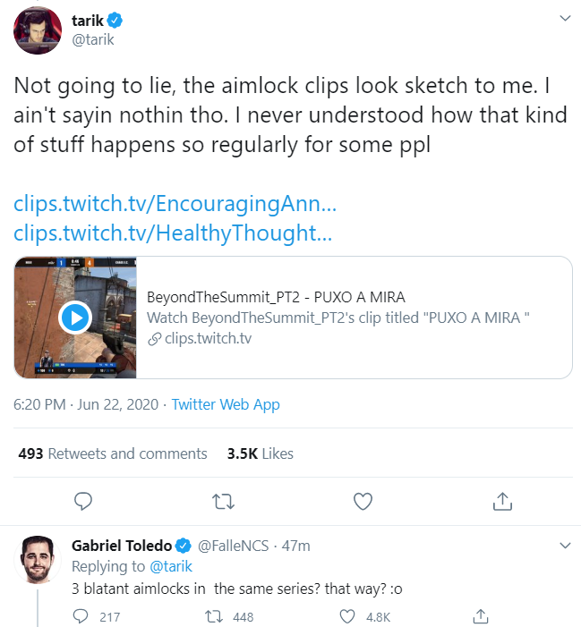Play the PUXO A MIRA clip
This screenshot has height=627, width=581.
click(x=74, y=317)
